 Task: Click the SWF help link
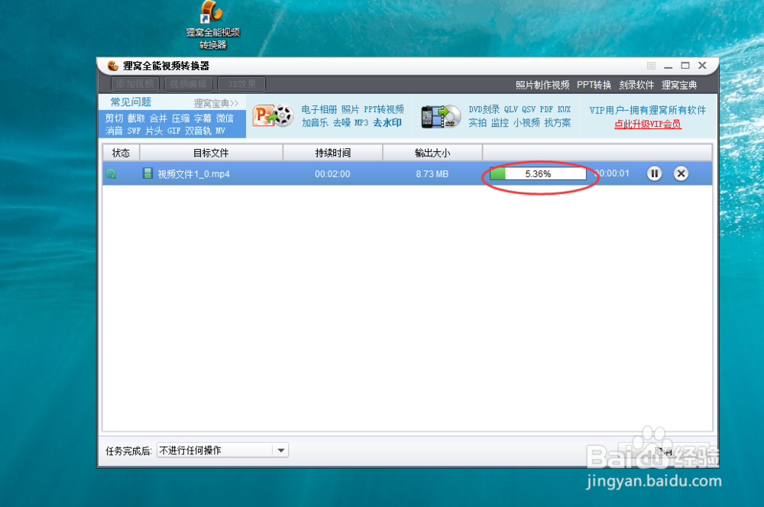point(134,131)
